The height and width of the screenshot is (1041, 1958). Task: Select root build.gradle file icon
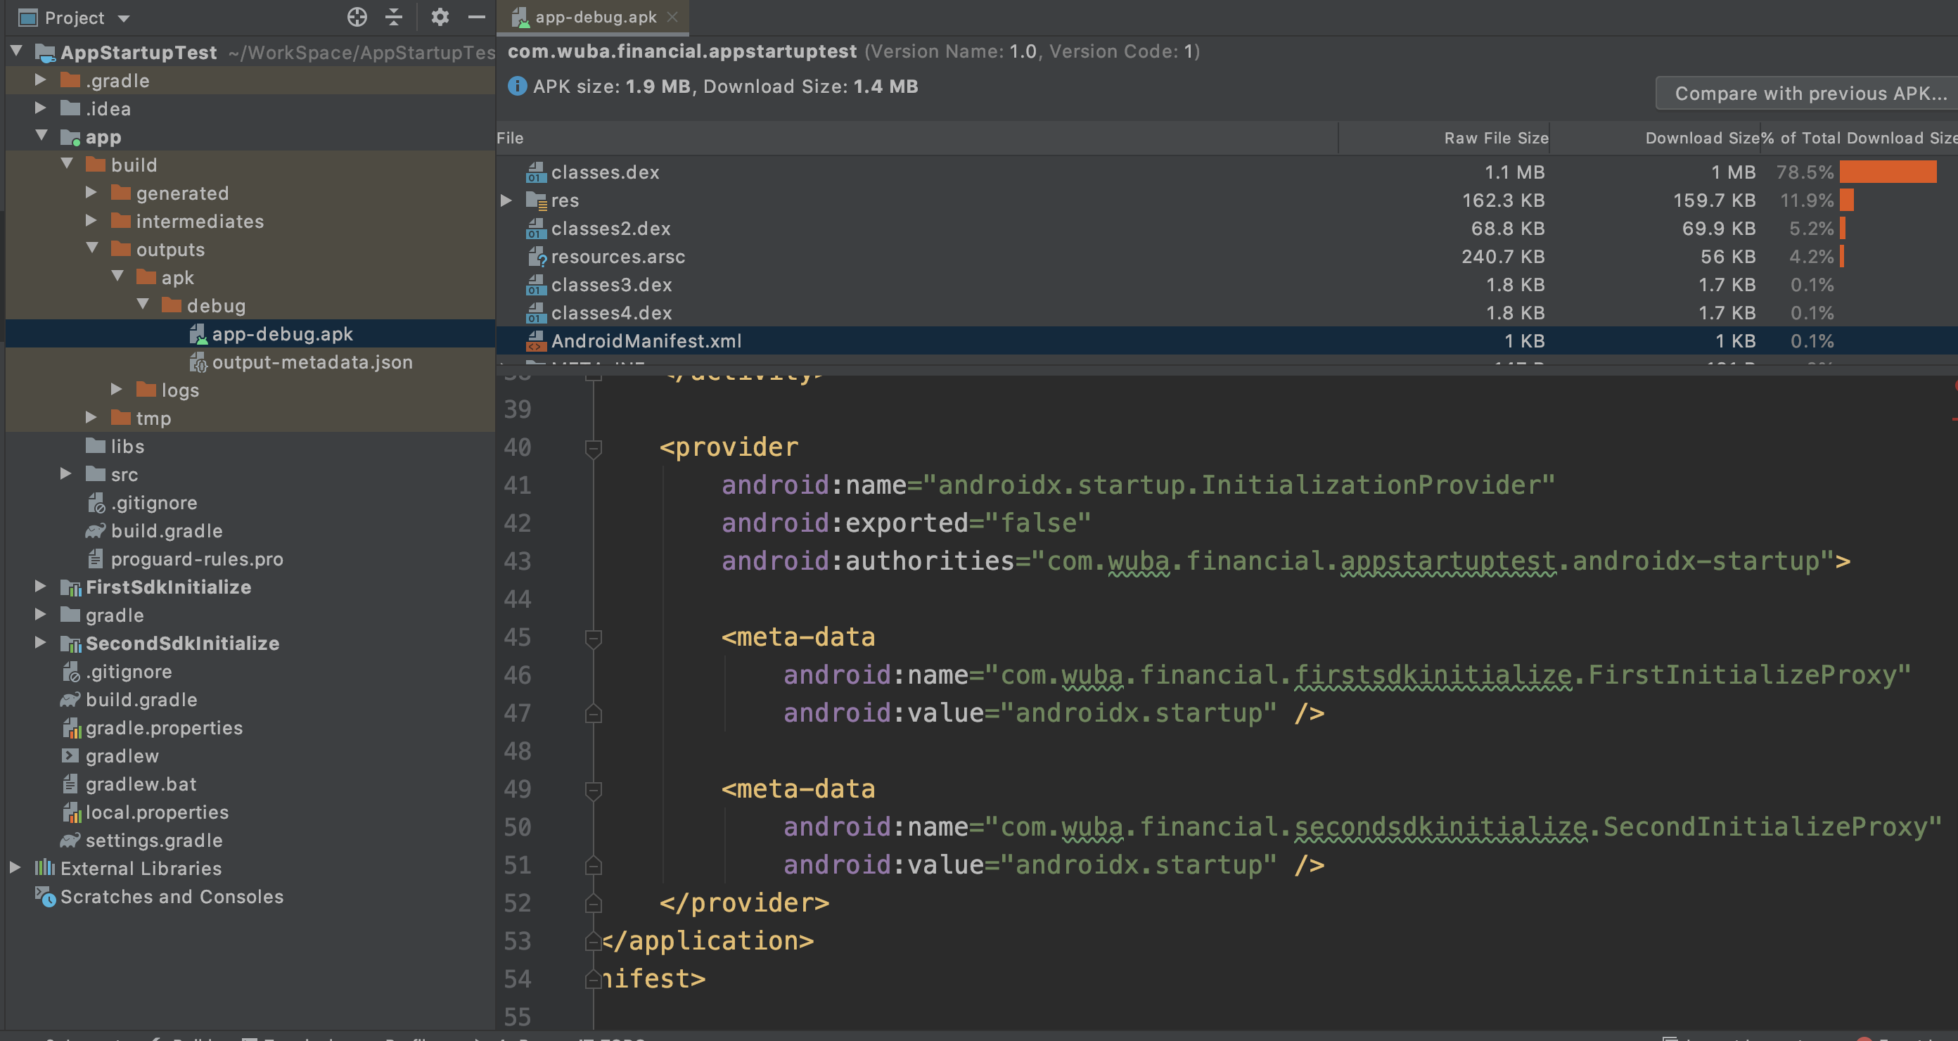[x=71, y=700]
